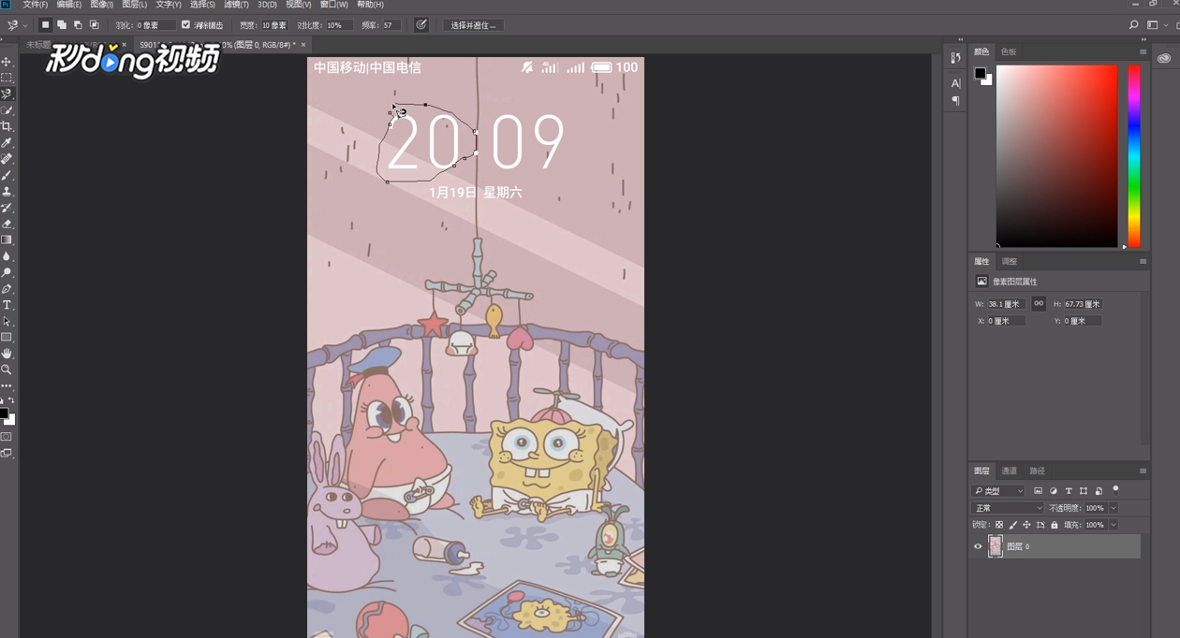This screenshot has height=638, width=1180.
Task: Open the Properties panel menu
Action: coord(1143,261)
